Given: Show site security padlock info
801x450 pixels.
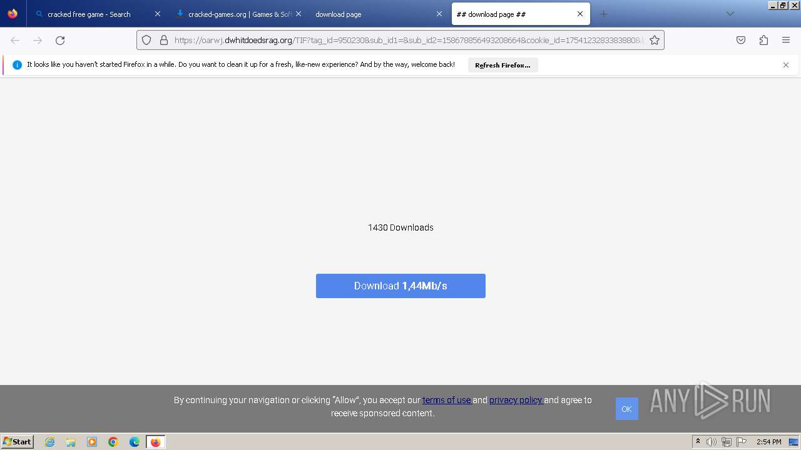Looking at the screenshot, I should tap(164, 40).
